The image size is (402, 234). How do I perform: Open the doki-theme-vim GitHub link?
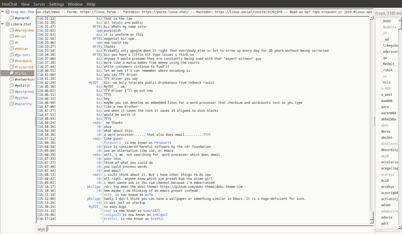click(201, 187)
